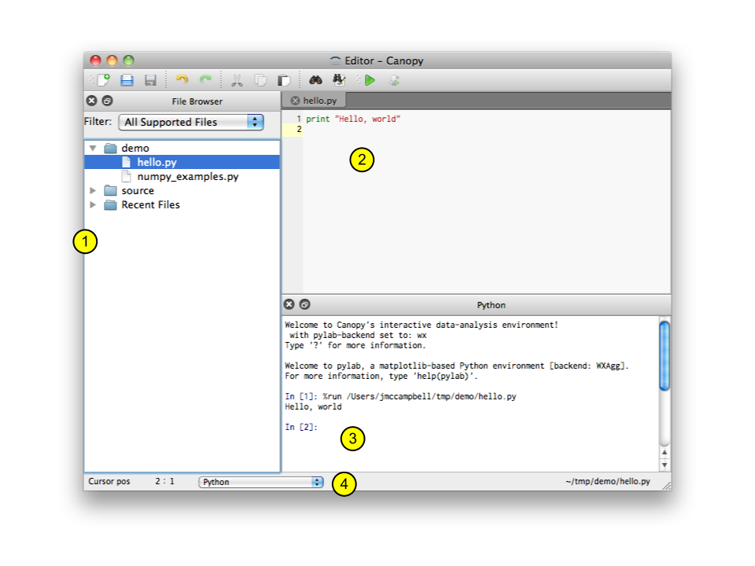
Task: Detach the File Browser pane
Action: (x=108, y=101)
